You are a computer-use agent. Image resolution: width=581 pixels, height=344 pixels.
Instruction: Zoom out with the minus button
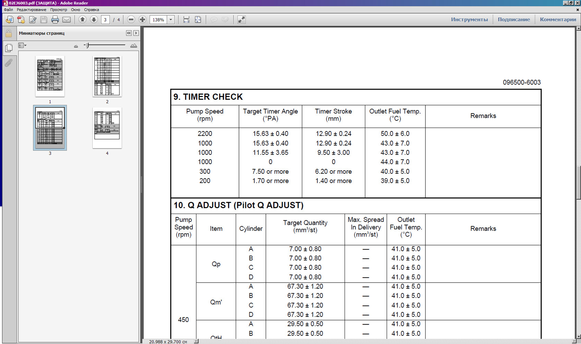tap(131, 20)
